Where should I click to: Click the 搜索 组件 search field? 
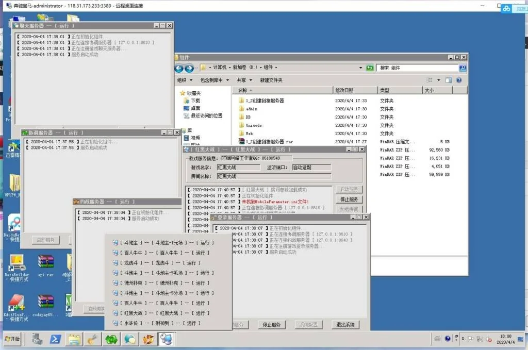418,68
